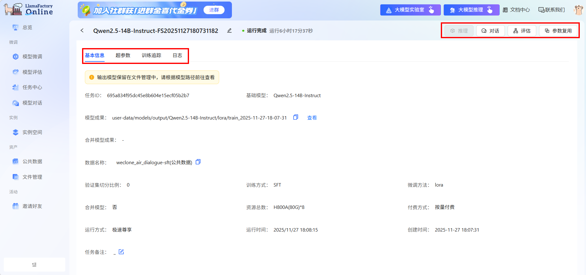586x275 pixels.
Task: Open 大模型推理 button
Action: pyautogui.click(x=471, y=10)
